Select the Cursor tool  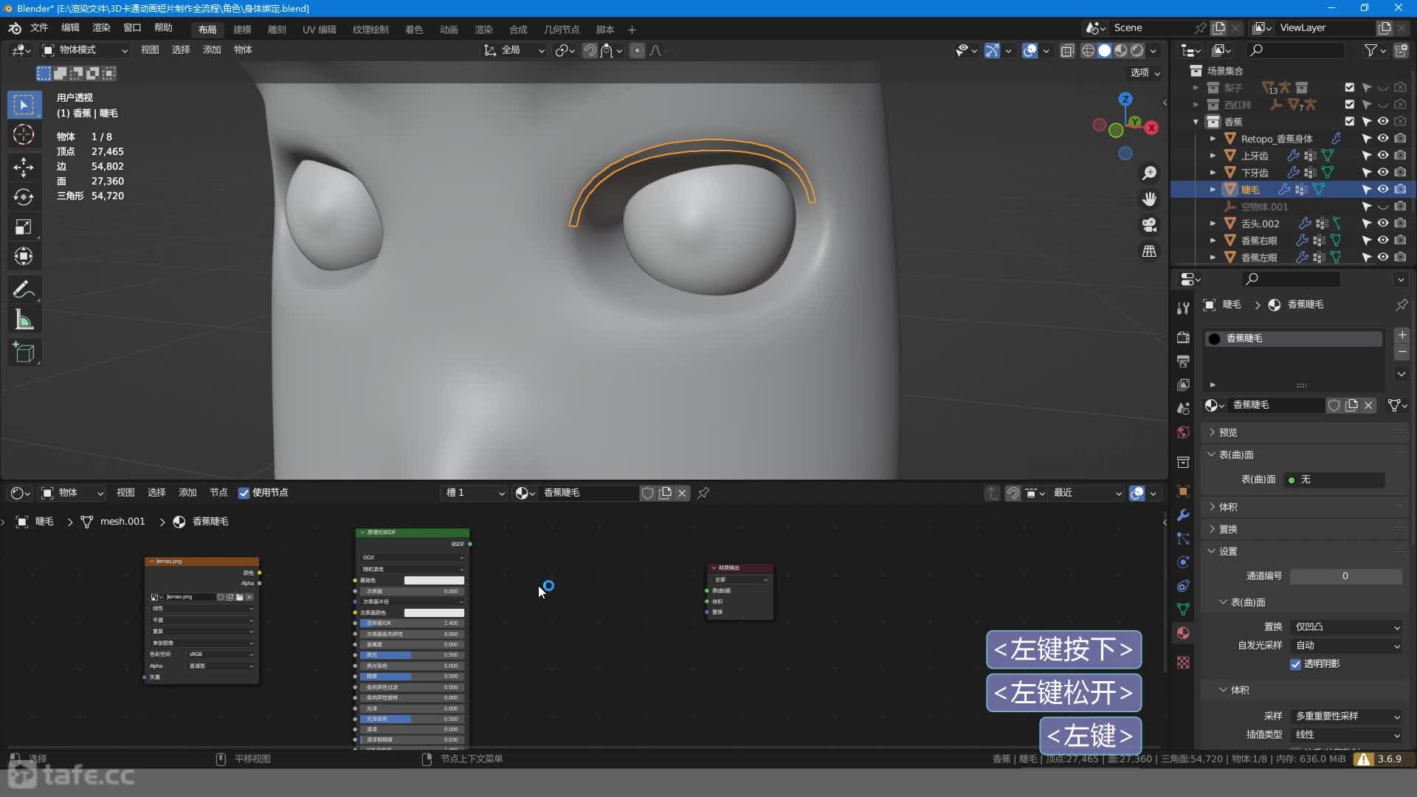tap(24, 135)
